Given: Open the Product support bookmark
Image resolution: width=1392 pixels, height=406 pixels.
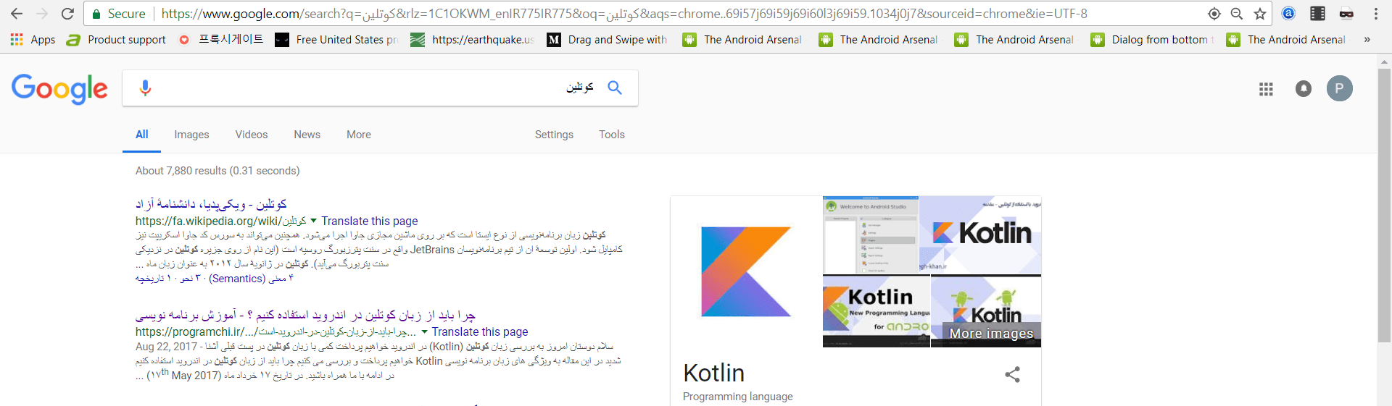Looking at the screenshot, I should pyautogui.click(x=116, y=40).
